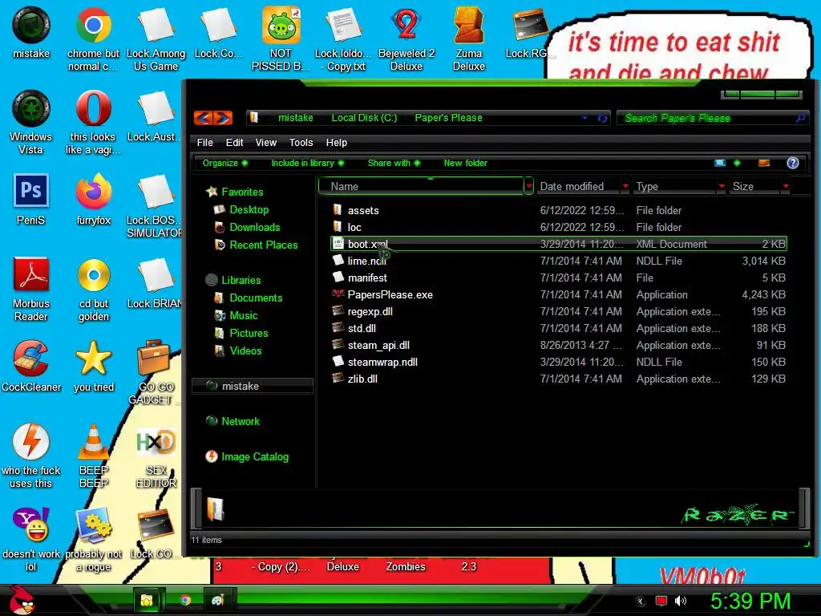Select the steam_api.dll file
821x616 pixels.
tap(378, 345)
